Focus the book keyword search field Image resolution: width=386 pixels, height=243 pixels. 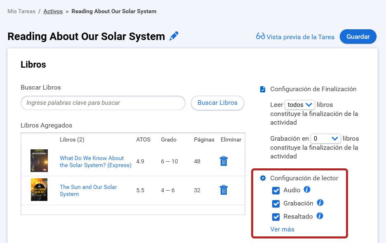(x=103, y=103)
